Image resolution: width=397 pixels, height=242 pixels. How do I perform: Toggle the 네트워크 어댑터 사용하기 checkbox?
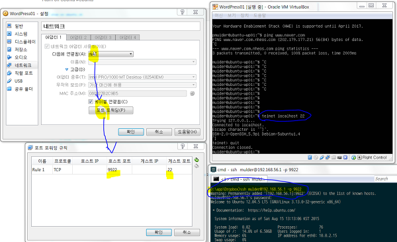click(47, 46)
